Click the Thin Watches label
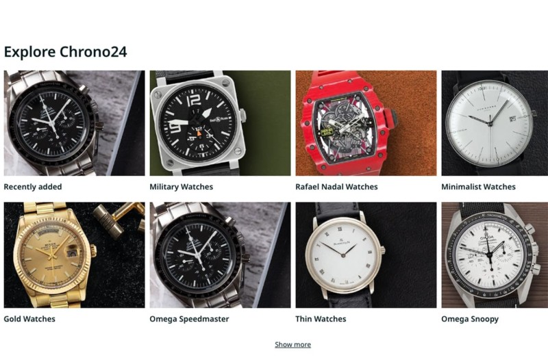The image size is (548, 362). tap(321, 319)
